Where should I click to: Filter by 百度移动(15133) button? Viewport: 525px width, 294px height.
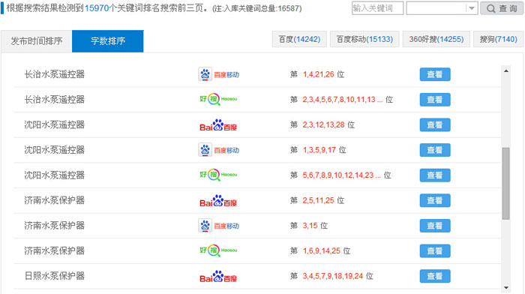364,39
